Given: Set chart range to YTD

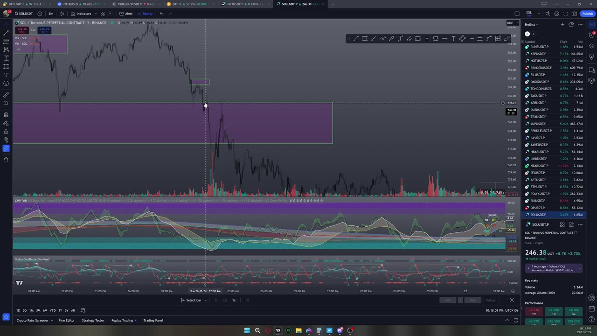Looking at the screenshot, I should tap(53, 310).
